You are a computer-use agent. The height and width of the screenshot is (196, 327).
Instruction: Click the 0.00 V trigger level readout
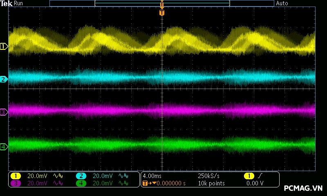pyautogui.click(x=255, y=183)
